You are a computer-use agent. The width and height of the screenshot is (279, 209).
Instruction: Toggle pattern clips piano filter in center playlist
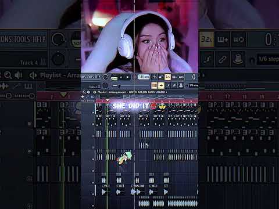[92, 96]
